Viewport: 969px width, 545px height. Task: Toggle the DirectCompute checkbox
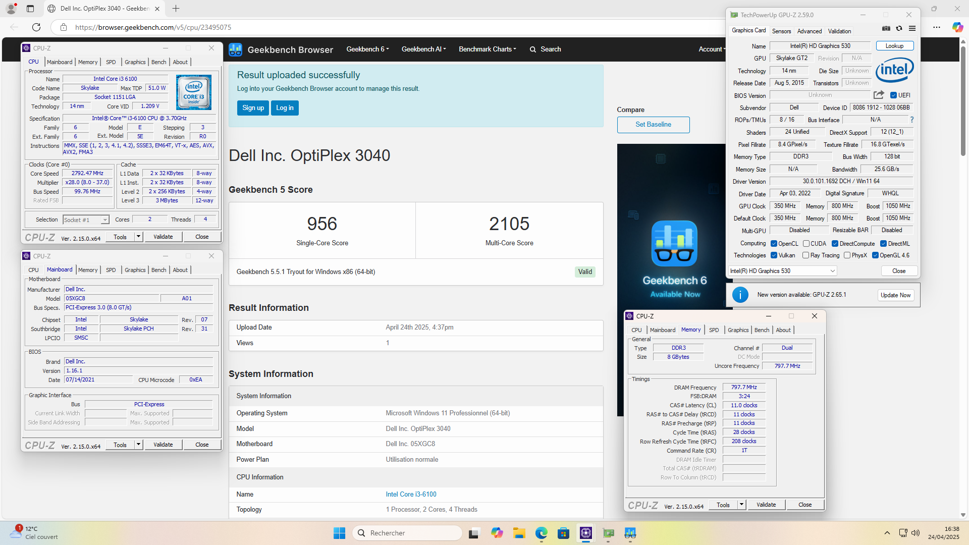835,244
